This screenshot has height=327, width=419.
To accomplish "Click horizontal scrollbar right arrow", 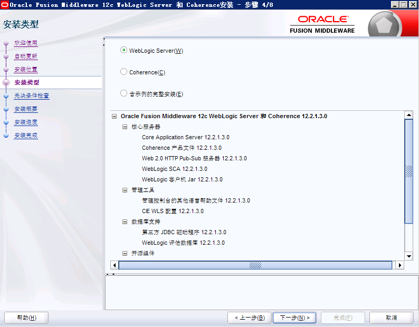I will (400, 265).
